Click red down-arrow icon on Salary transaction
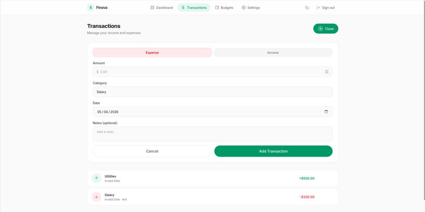Image resolution: width=425 pixels, height=212 pixels. click(96, 197)
